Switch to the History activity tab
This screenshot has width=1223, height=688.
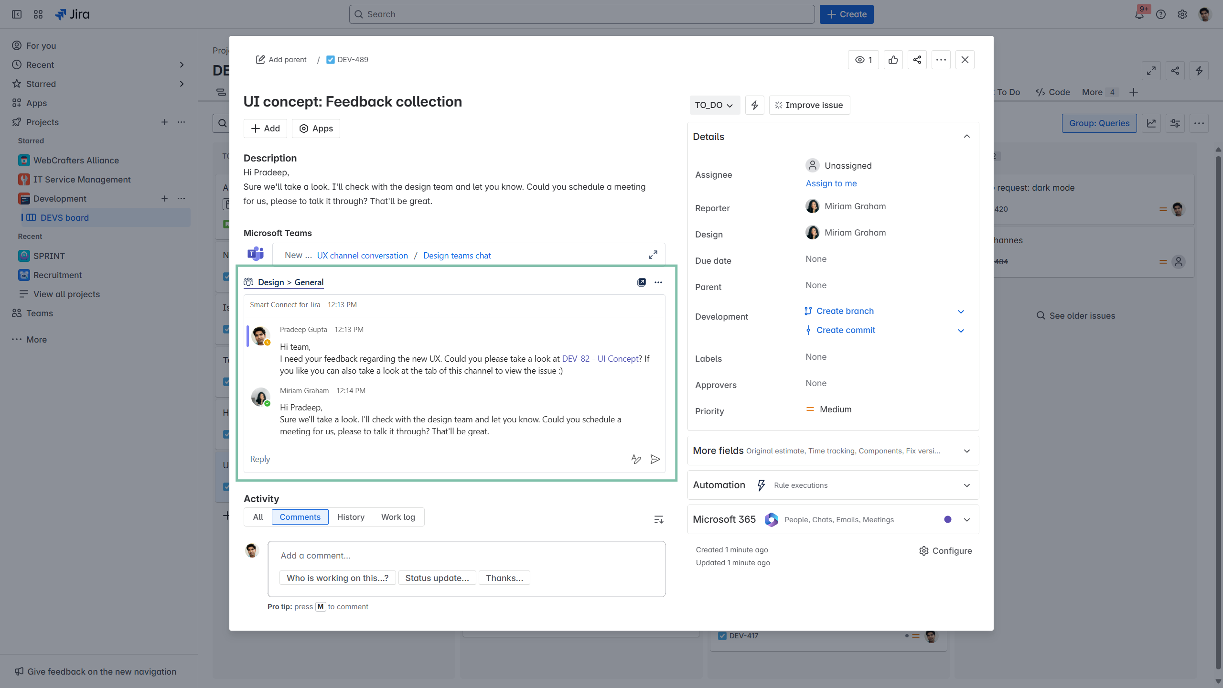[350, 517]
